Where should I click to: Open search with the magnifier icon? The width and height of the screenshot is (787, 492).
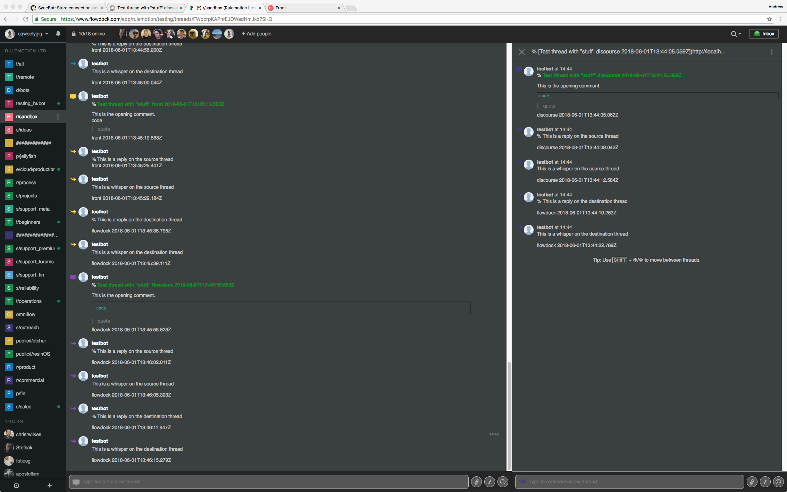733,34
